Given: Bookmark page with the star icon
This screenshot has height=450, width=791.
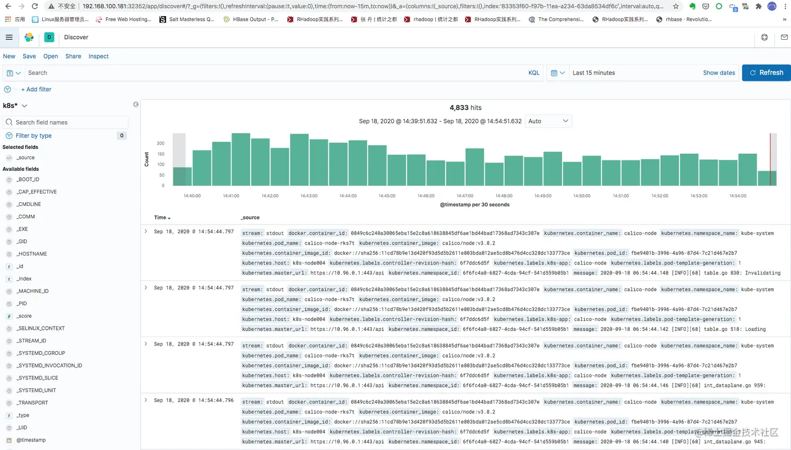Looking at the screenshot, I should point(676,6).
